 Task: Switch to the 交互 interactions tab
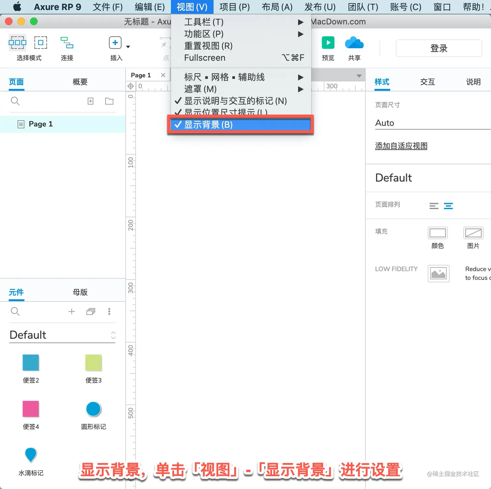(x=428, y=82)
